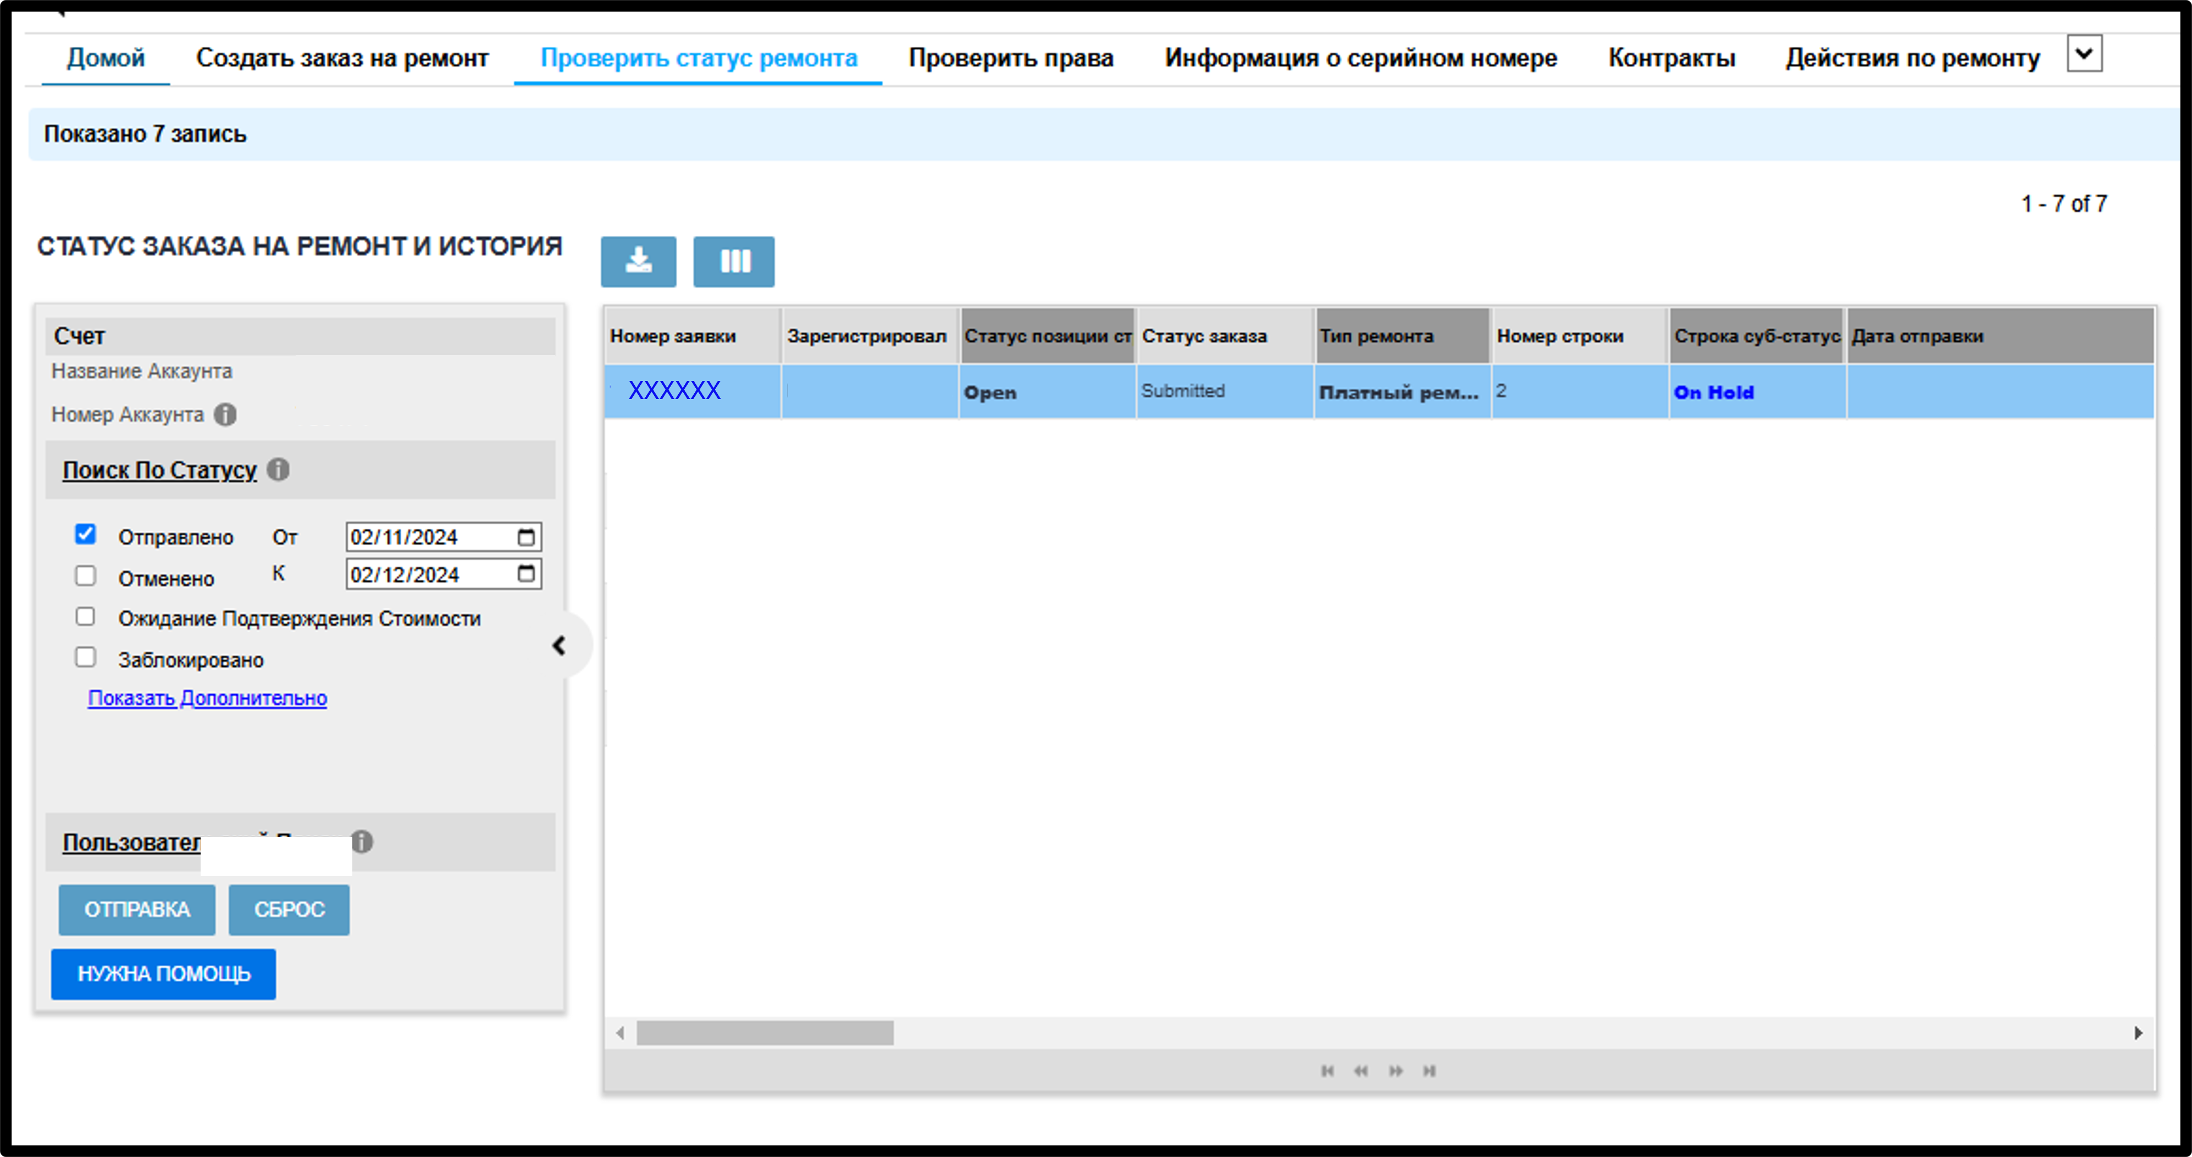
Task: Expand Поиск По Статусу section
Action: [x=159, y=469]
